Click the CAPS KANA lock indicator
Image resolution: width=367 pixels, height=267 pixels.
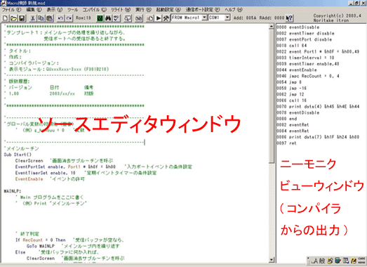click(361, 260)
